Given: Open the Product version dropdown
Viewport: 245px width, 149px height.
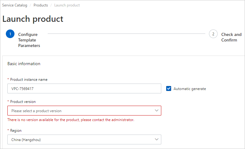Looking at the screenshot, I should click(84, 111).
